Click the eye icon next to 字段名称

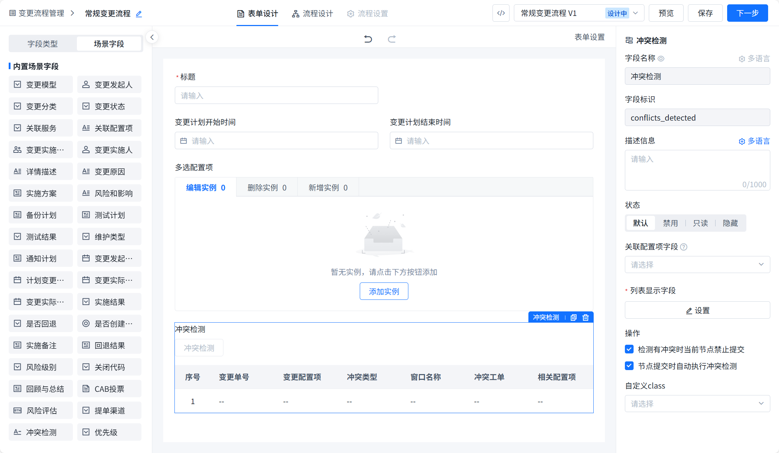click(x=661, y=59)
